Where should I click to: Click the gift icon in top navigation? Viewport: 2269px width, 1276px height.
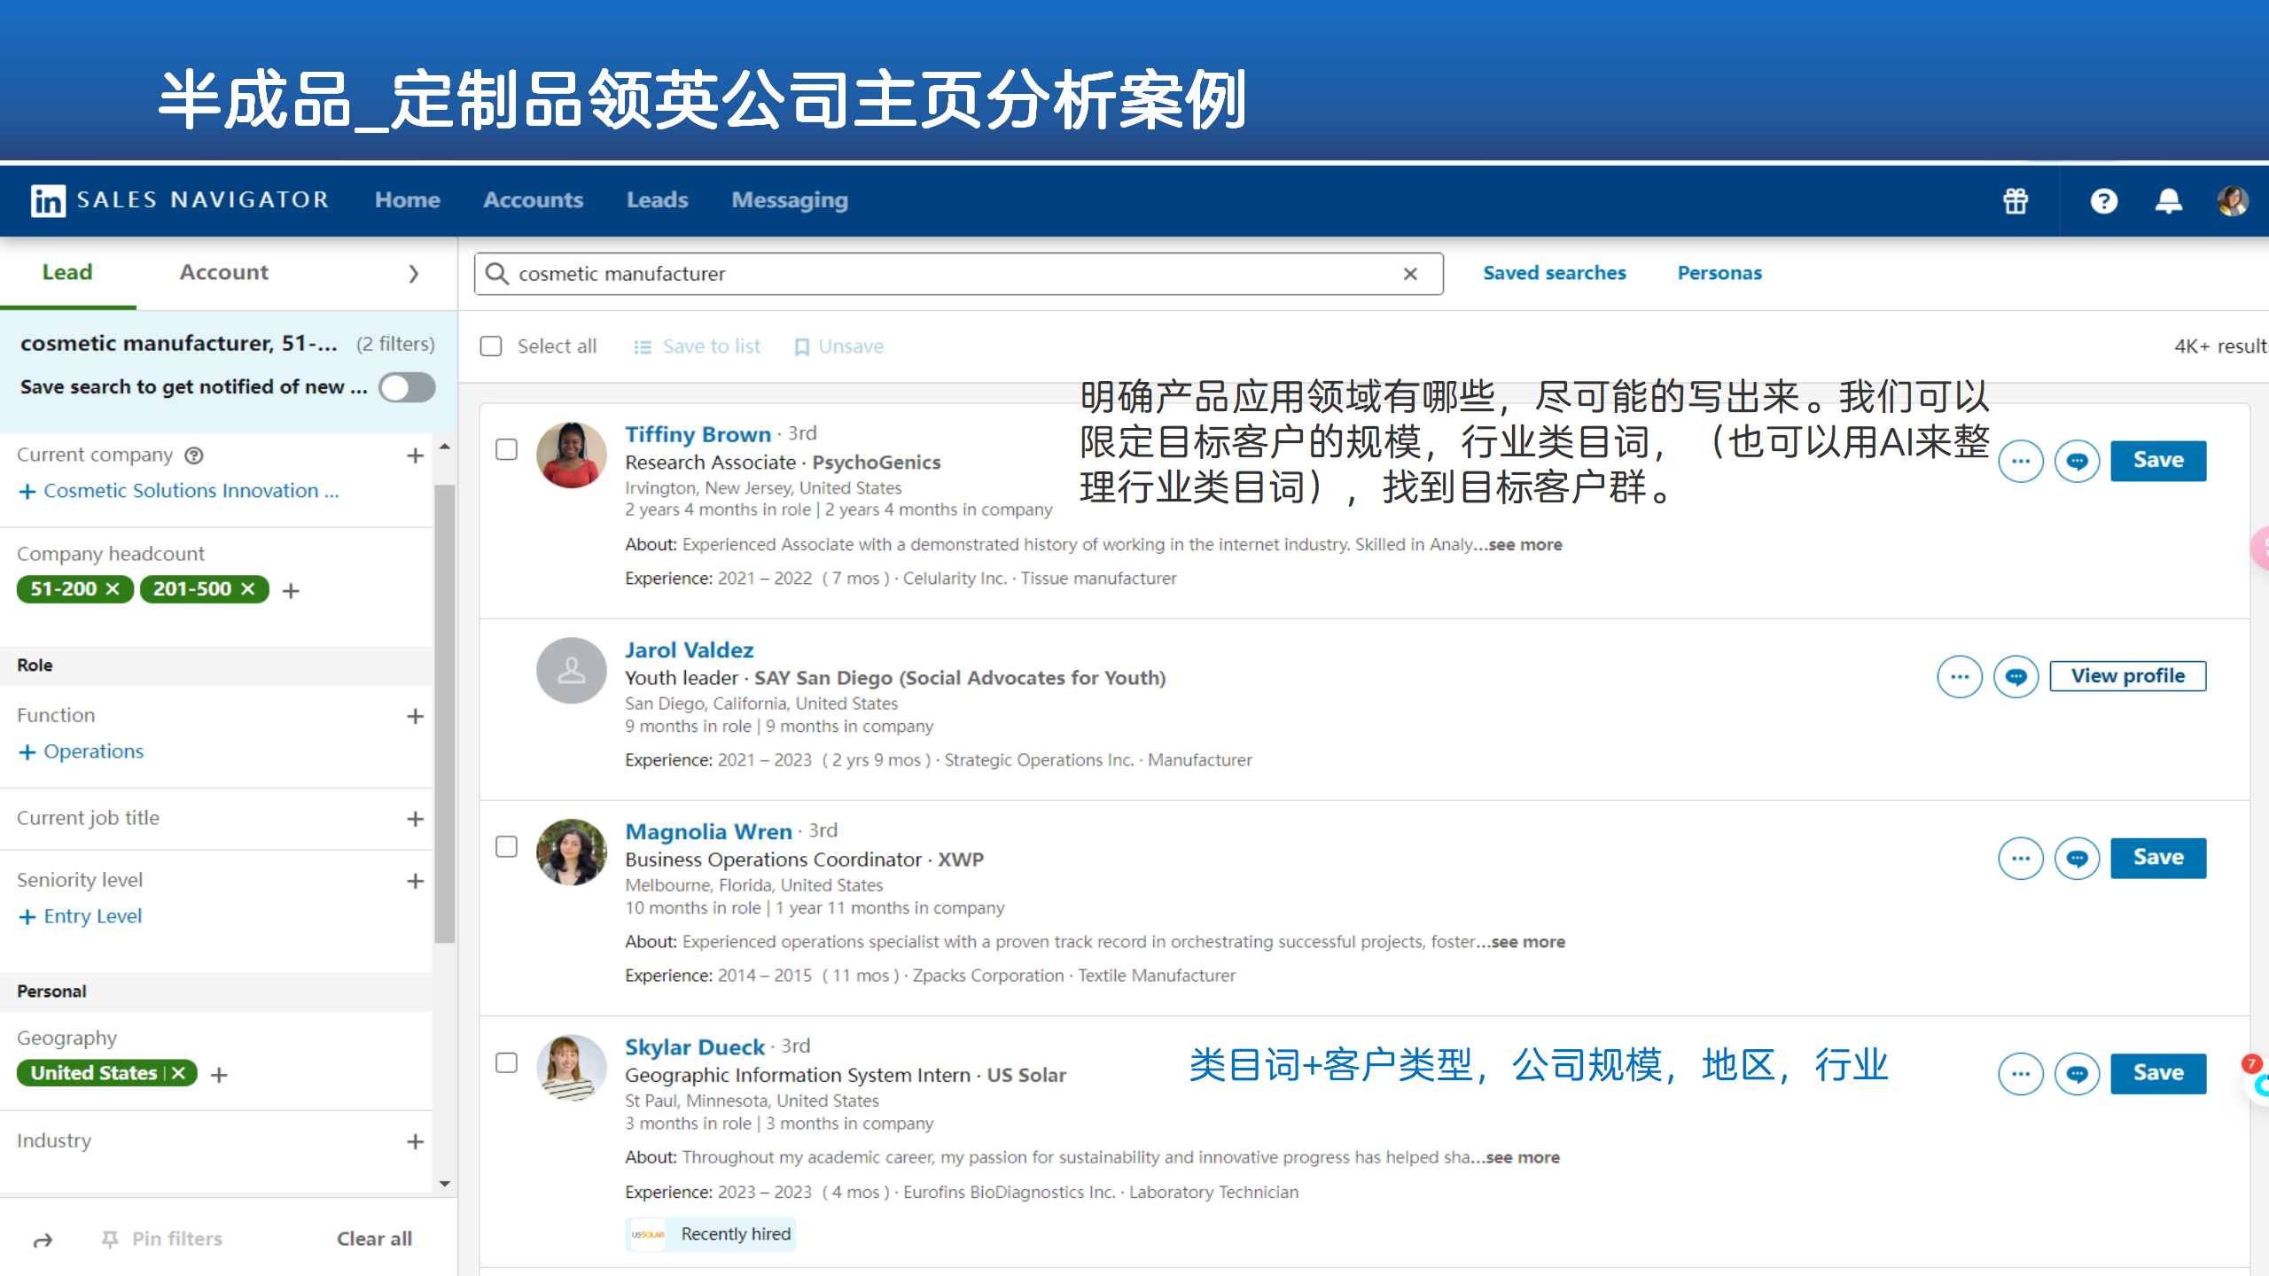click(x=2016, y=201)
